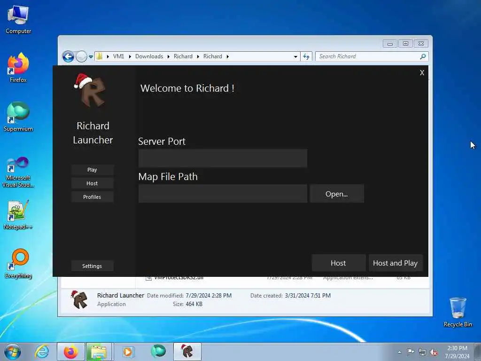Click the Size value 464 KB

point(194,304)
